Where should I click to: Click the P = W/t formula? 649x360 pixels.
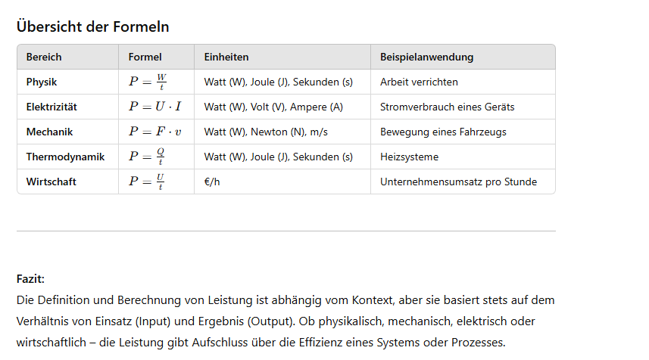[x=147, y=82]
